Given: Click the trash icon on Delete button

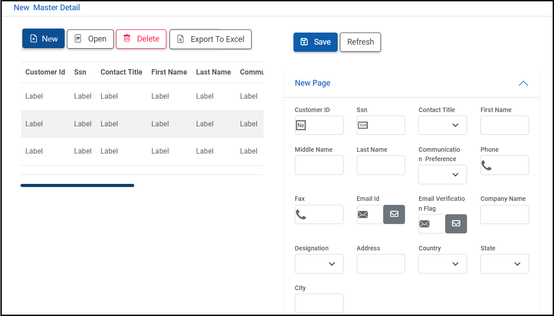Looking at the screenshot, I should tap(127, 38).
